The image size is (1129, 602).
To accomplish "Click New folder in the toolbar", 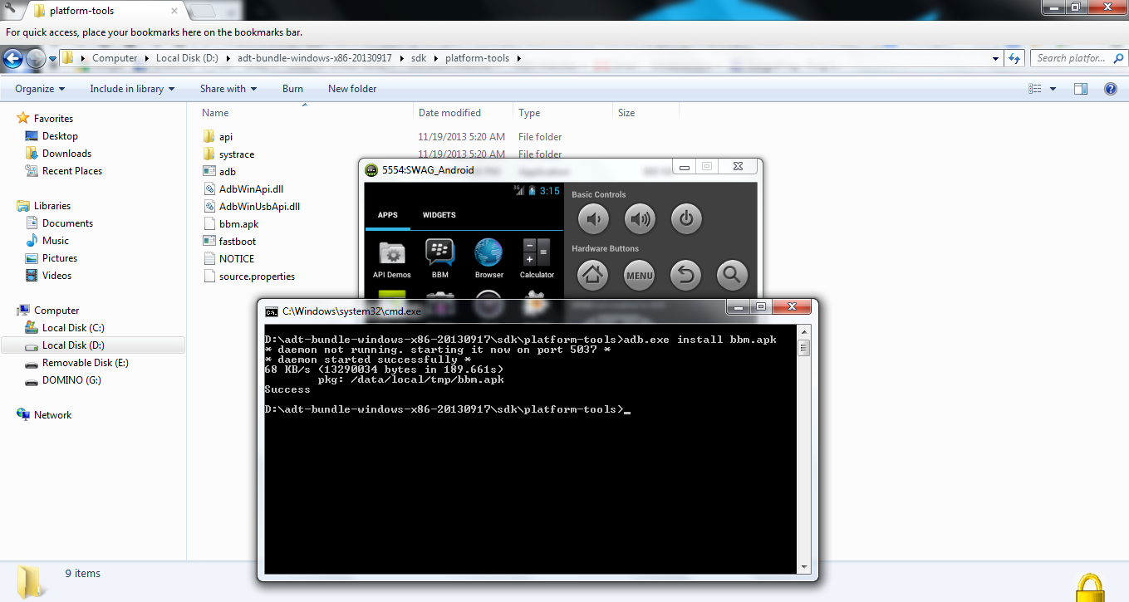I will coord(352,89).
